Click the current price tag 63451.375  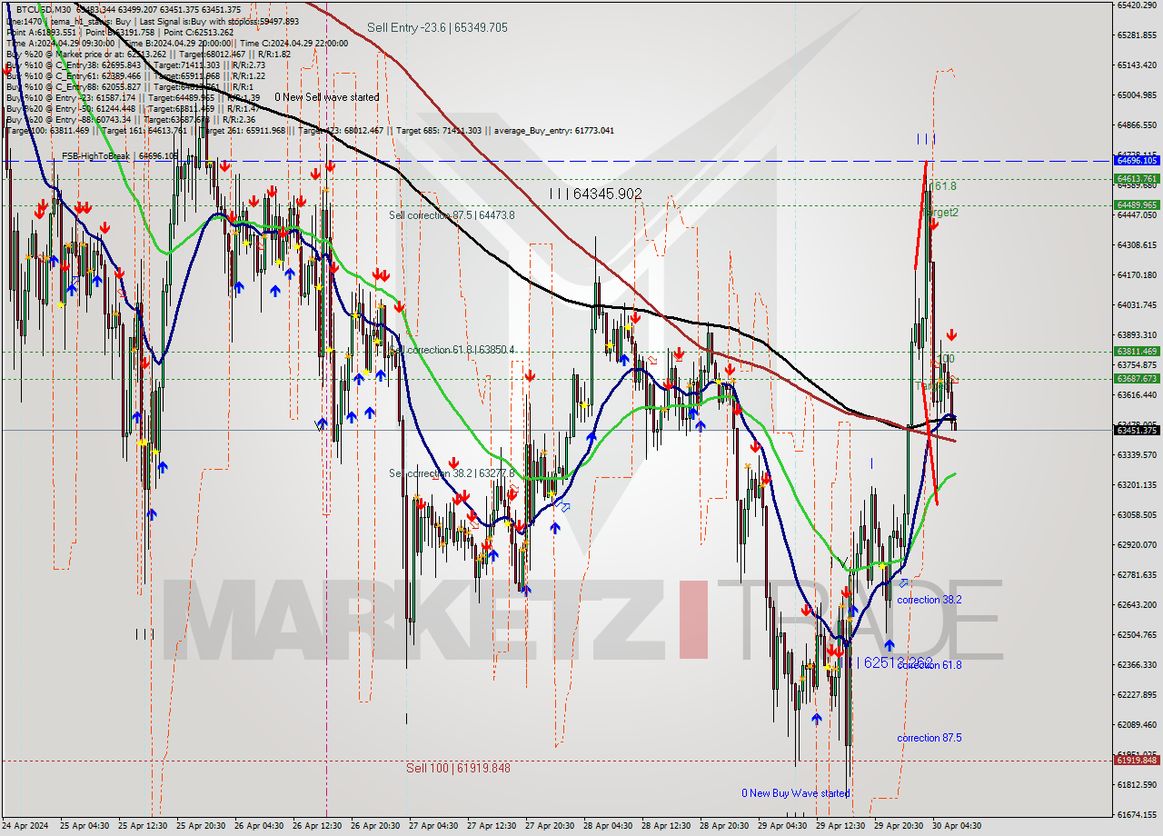click(x=1137, y=430)
